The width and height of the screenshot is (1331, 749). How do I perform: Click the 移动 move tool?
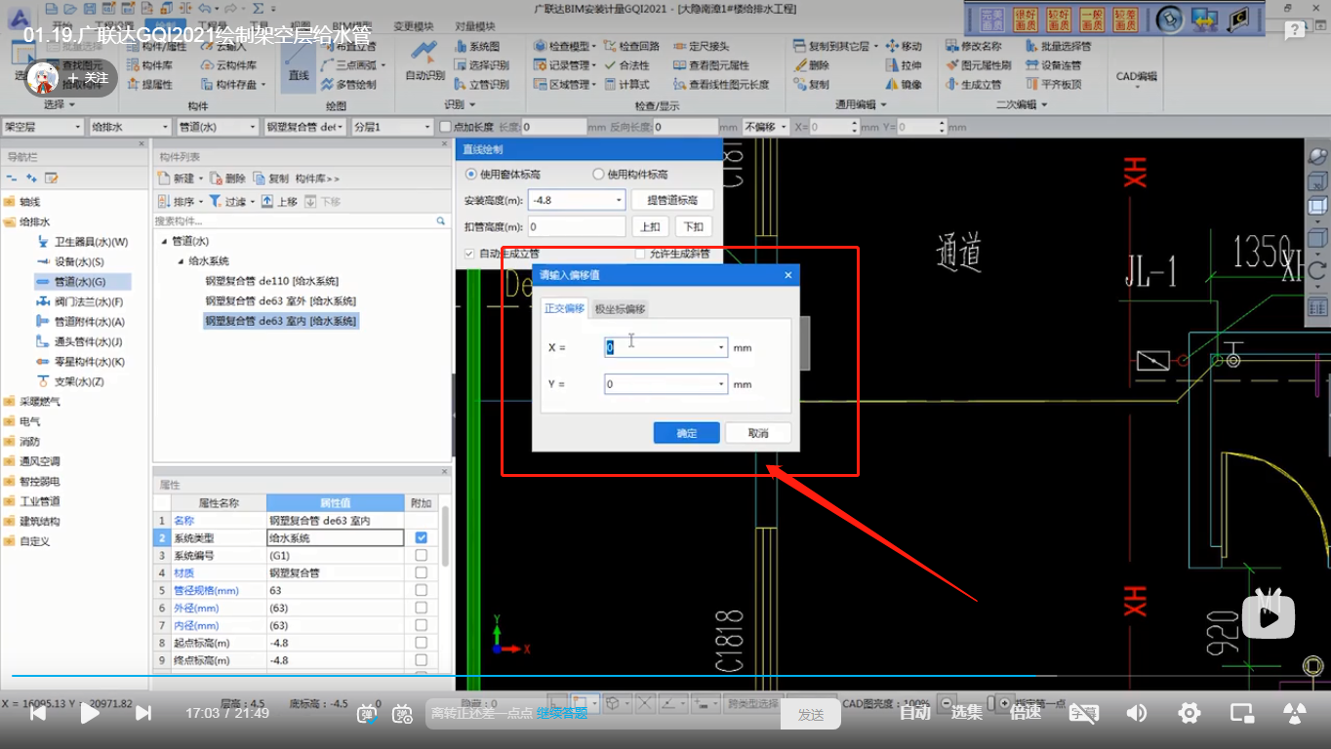pos(904,46)
